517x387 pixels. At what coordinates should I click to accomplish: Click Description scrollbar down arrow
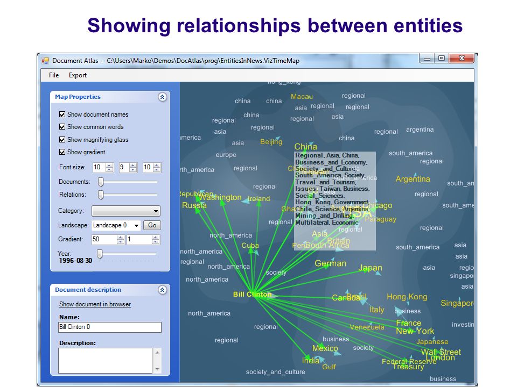[x=157, y=369]
